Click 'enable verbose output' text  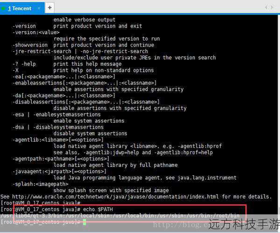click(84, 20)
